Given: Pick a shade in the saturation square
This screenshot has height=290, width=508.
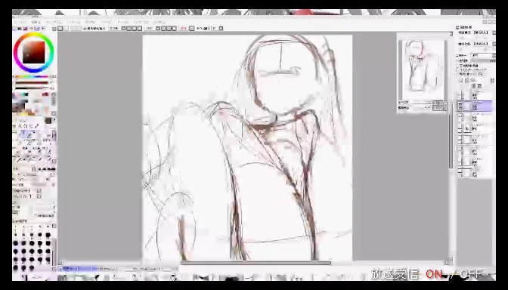Looking at the screenshot, I should 33,52.
